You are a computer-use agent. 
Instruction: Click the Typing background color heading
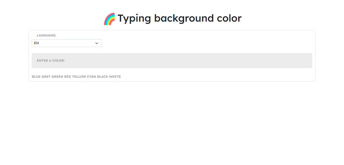coord(179,18)
